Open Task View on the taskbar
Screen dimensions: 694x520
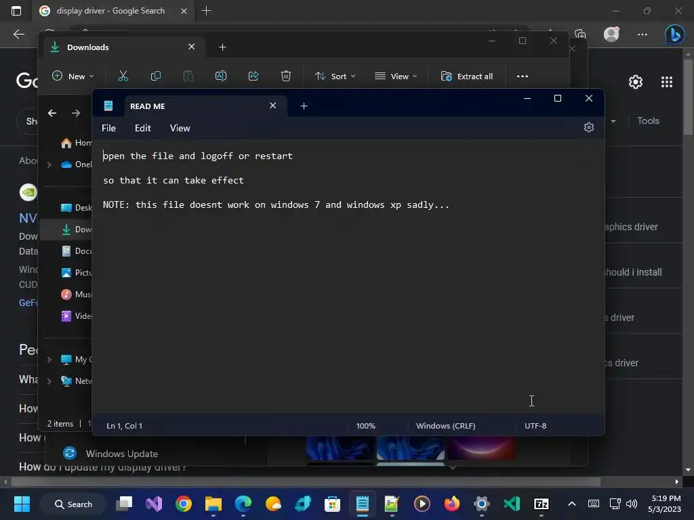pos(125,504)
